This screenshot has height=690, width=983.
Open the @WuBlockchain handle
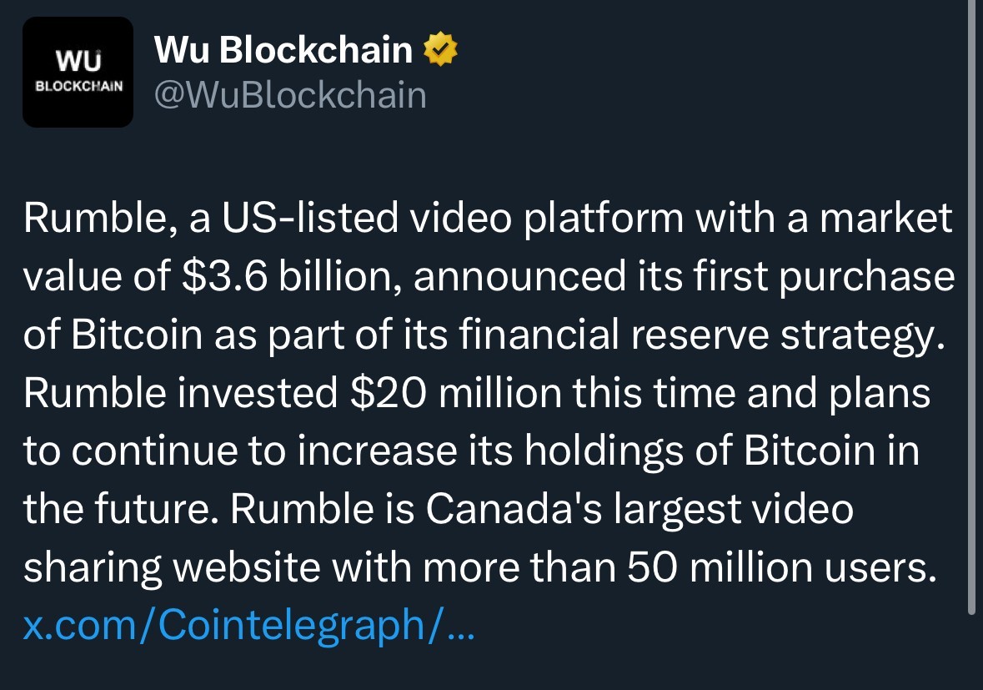[x=290, y=95]
